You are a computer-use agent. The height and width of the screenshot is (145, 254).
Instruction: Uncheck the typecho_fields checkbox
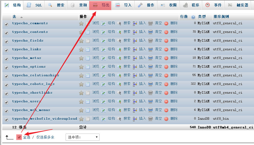pyautogui.click(x=6, y=42)
